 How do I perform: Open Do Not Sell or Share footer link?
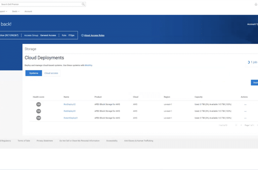coord(80,141)
